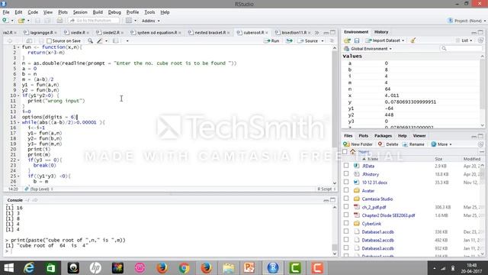This screenshot has width=488, height=275.
Task: Click the code tools magic wand icon
Action: tap(100, 40)
